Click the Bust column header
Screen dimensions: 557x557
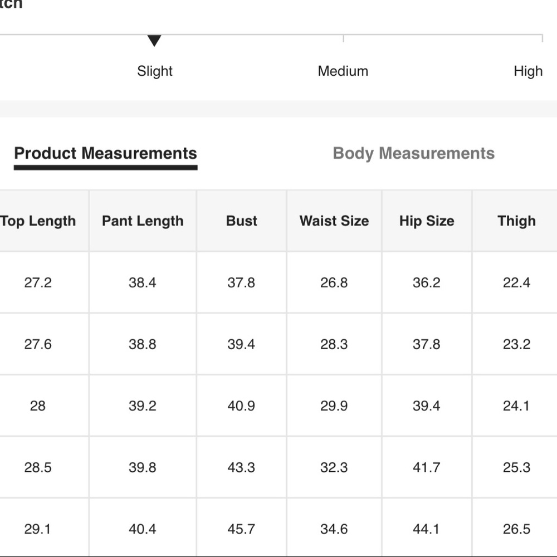[x=242, y=221]
